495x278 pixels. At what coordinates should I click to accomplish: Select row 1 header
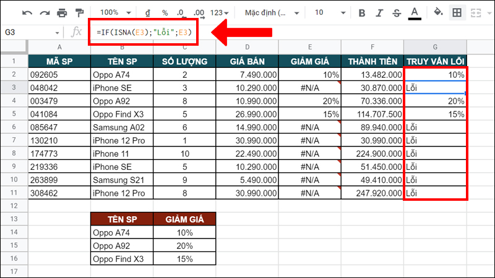[x=14, y=61]
